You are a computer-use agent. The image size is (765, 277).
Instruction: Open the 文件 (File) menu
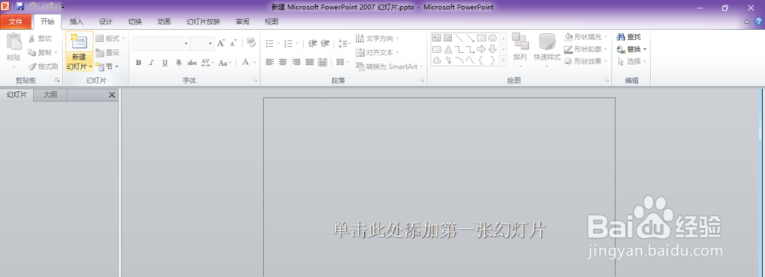pyautogui.click(x=15, y=21)
